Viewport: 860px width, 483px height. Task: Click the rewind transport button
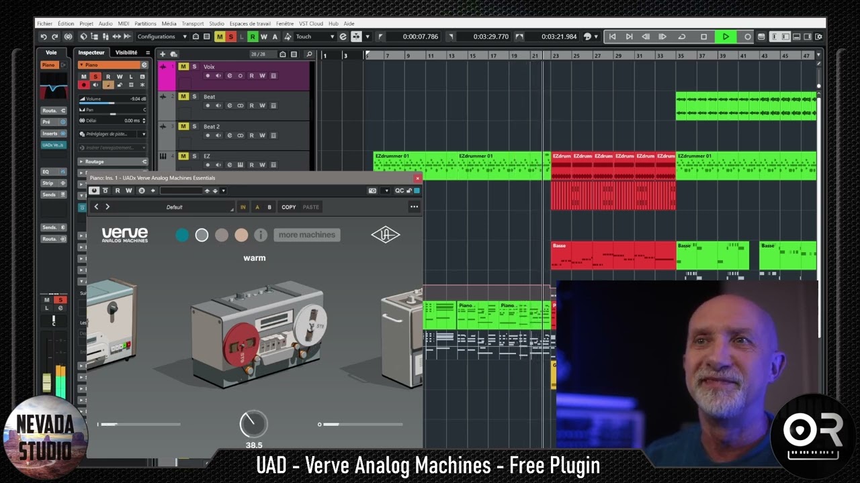pos(646,37)
